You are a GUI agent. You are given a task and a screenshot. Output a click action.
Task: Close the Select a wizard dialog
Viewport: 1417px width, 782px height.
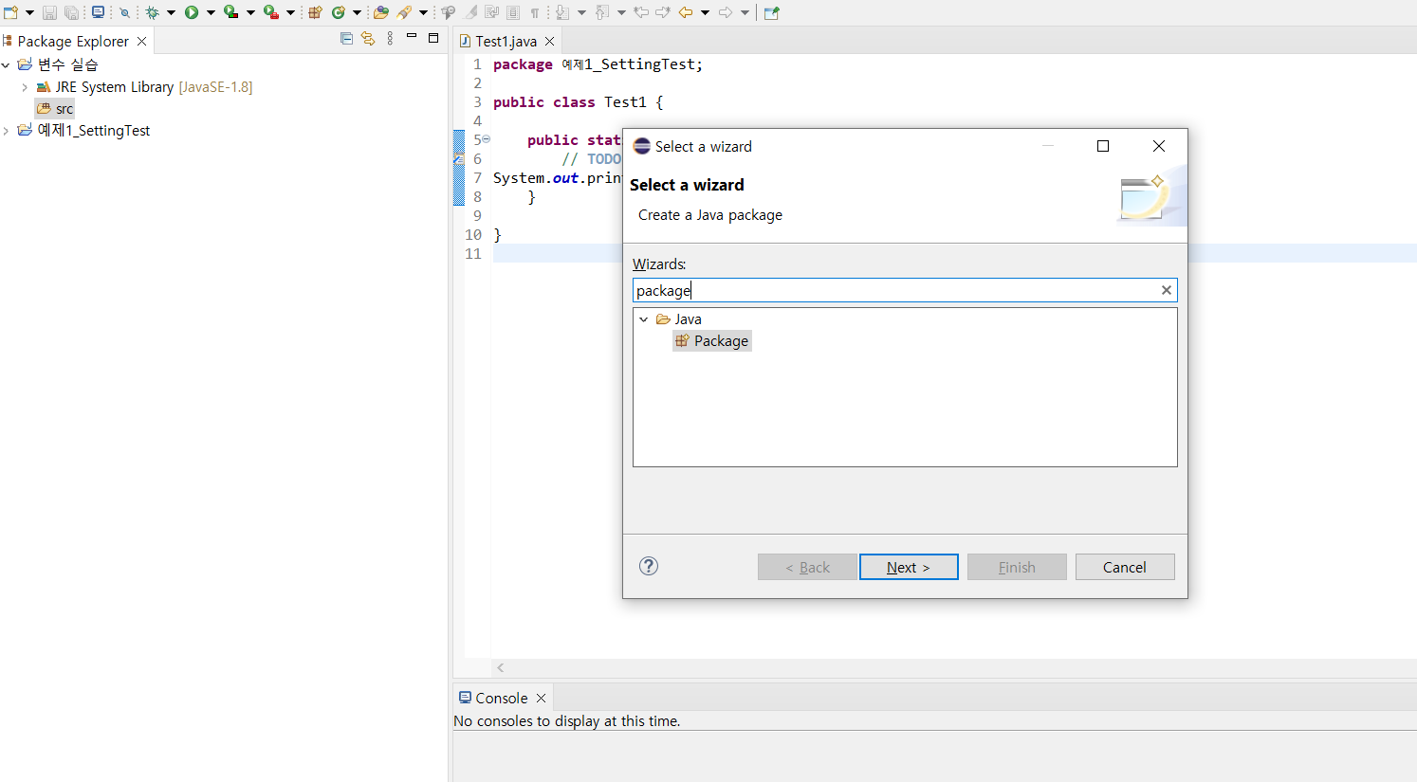click(1159, 146)
